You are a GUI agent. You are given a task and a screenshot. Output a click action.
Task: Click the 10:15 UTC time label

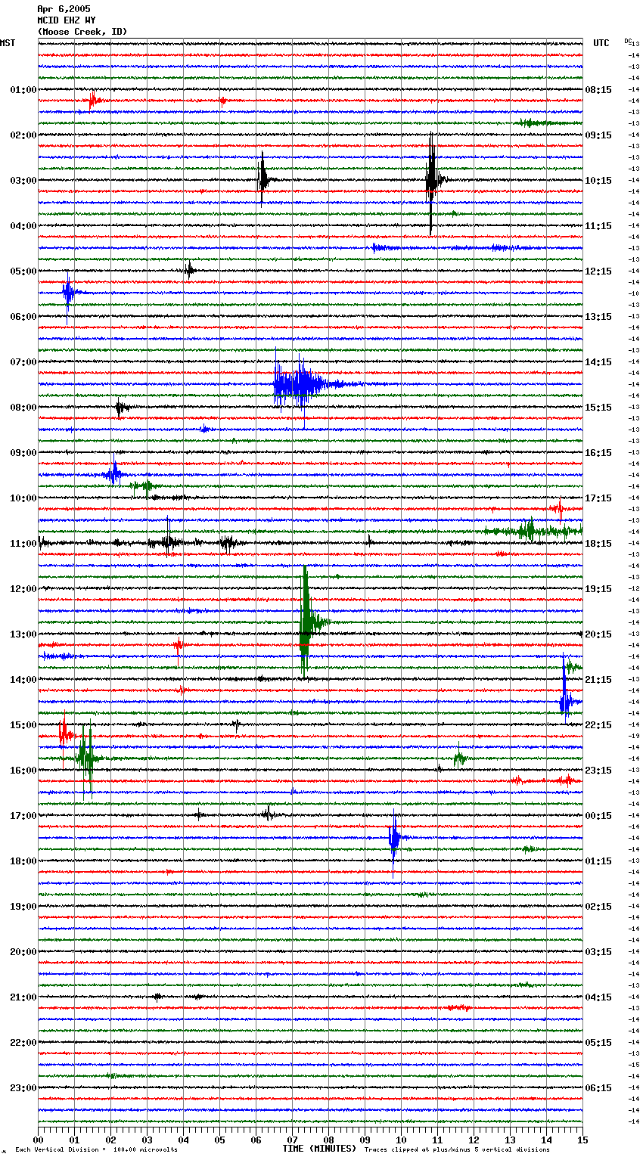point(598,181)
